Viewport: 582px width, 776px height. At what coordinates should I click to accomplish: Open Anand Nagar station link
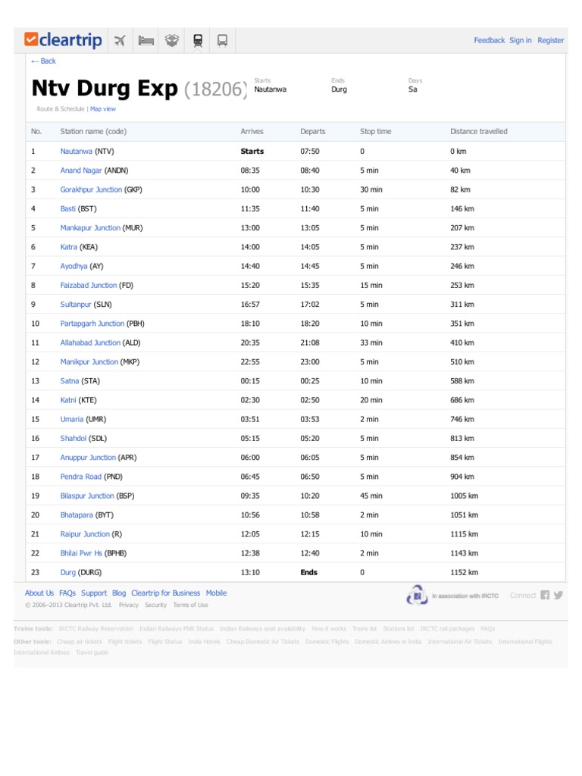pos(81,171)
